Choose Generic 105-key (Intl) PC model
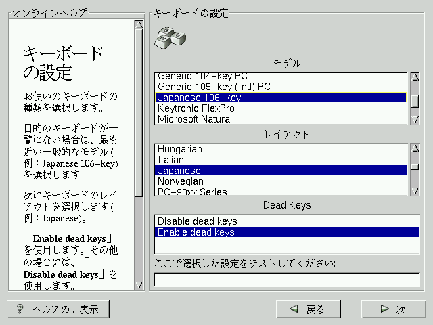 tap(214, 87)
